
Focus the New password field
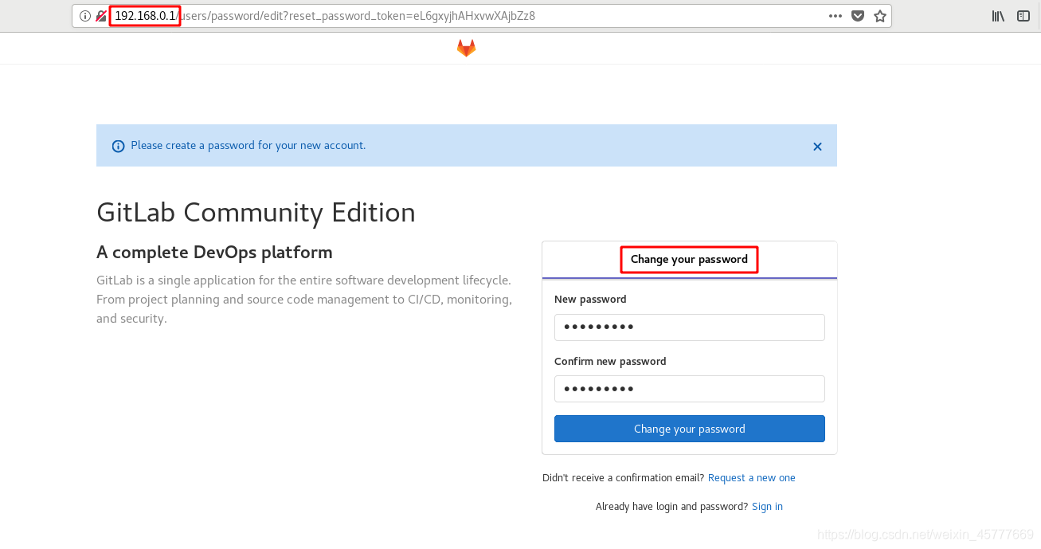click(x=689, y=327)
